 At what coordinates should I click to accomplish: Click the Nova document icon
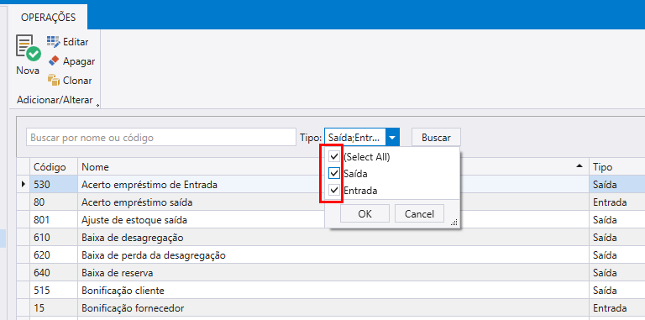pyautogui.click(x=28, y=48)
